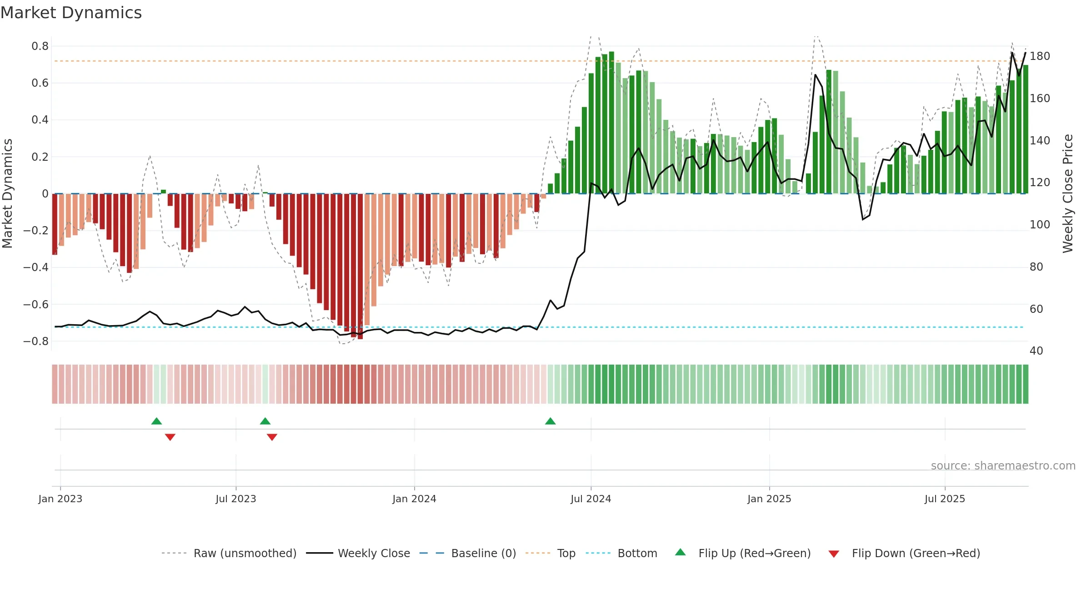Click the 100 right axis tick label
The image size is (1091, 613).
(1040, 225)
